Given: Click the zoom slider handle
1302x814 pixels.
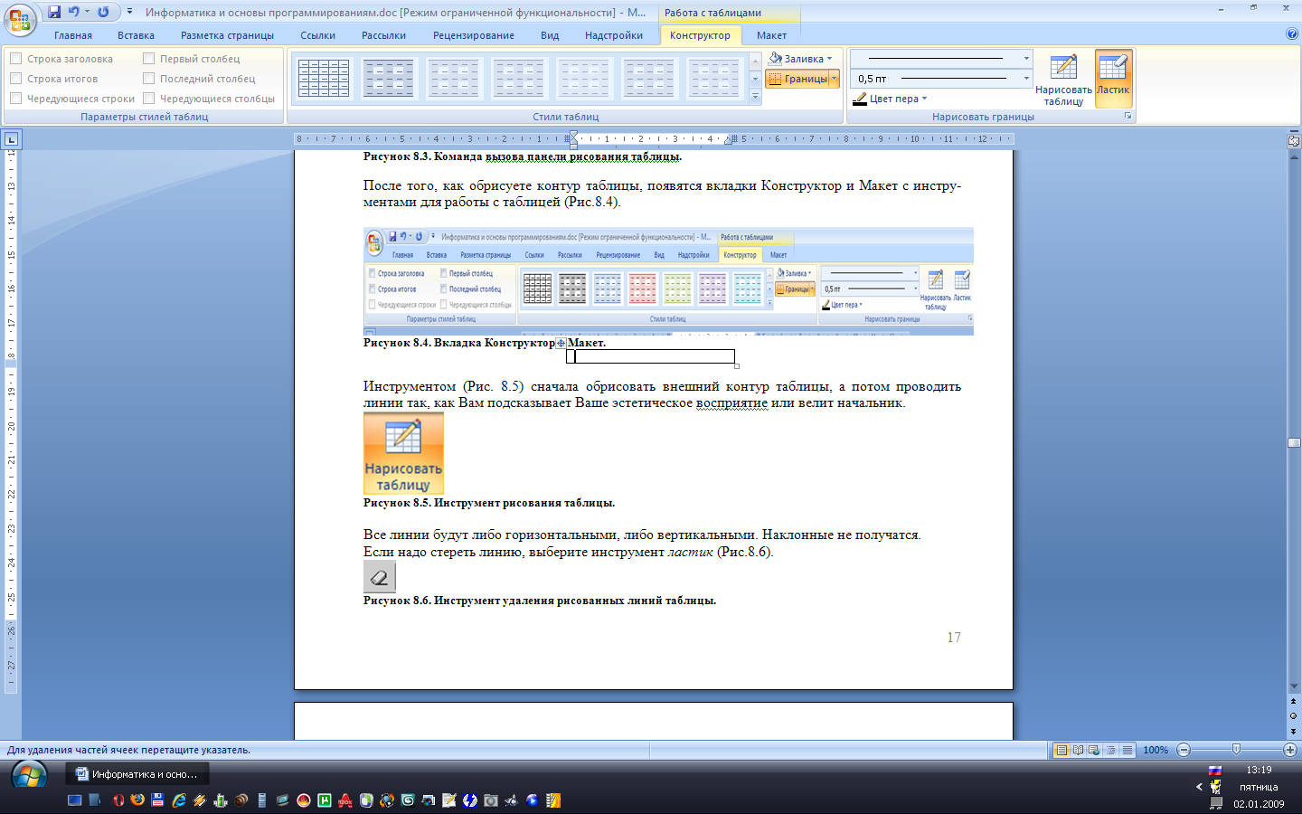Looking at the screenshot, I should click(x=1236, y=750).
